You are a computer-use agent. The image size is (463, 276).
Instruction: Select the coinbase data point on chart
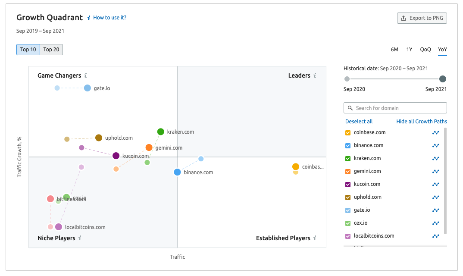(x=296, y=166)
